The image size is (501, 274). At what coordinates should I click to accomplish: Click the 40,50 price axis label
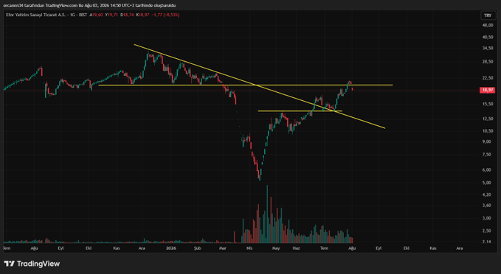(x=488, y=37)
